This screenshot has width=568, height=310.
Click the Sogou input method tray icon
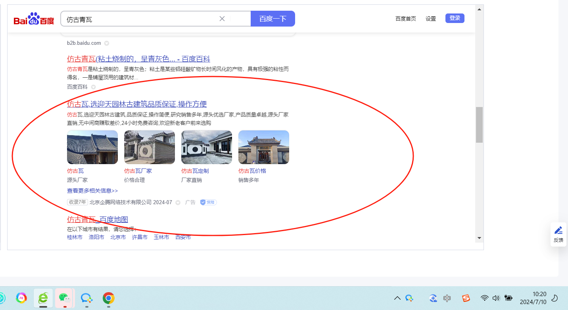[x=466, y=298]
